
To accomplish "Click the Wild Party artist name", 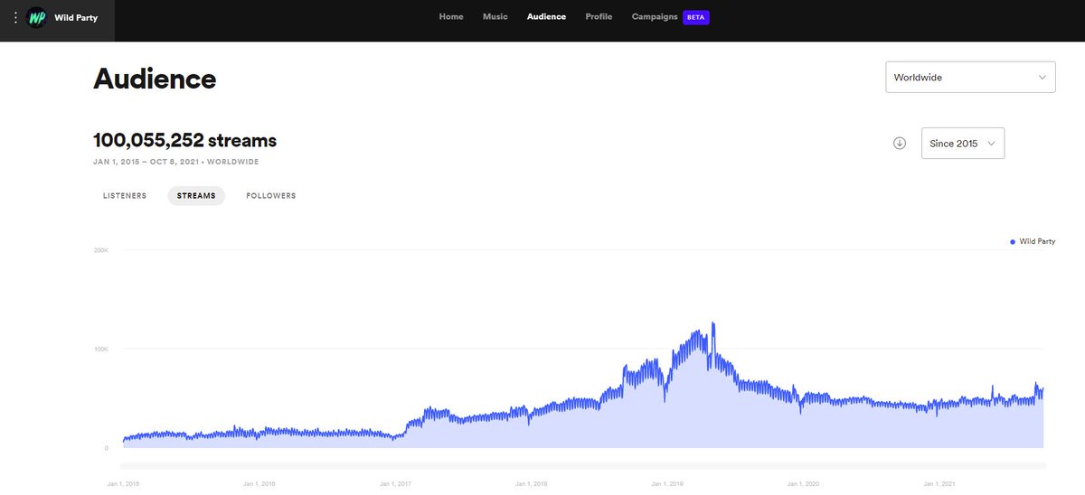I will pos(76,17).
